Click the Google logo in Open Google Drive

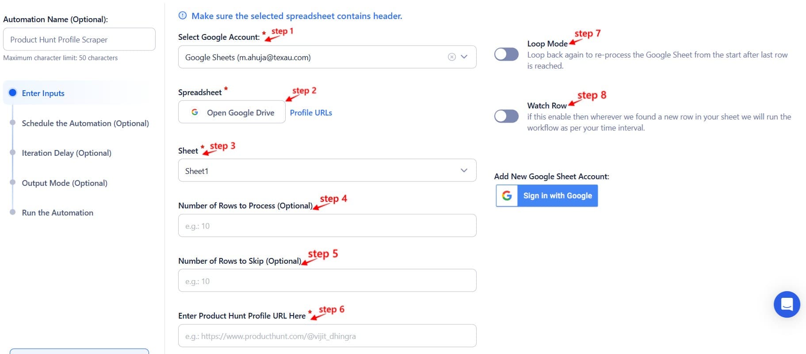coord(195,112)
